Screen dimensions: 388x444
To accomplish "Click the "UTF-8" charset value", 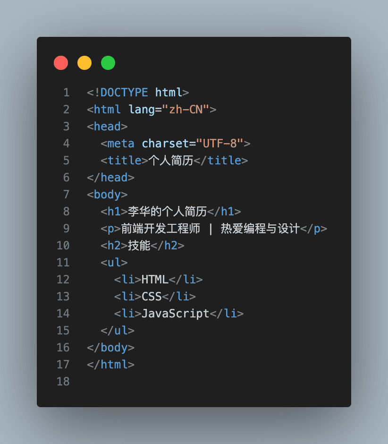I will 219,144.
